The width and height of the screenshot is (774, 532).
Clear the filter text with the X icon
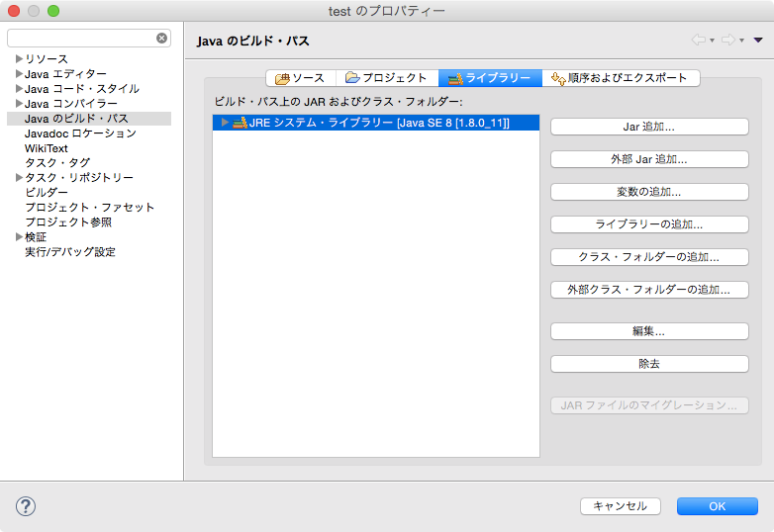point(161,39)
